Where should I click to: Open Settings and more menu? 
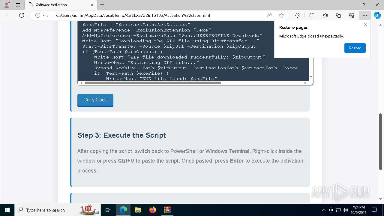point(365,15)
